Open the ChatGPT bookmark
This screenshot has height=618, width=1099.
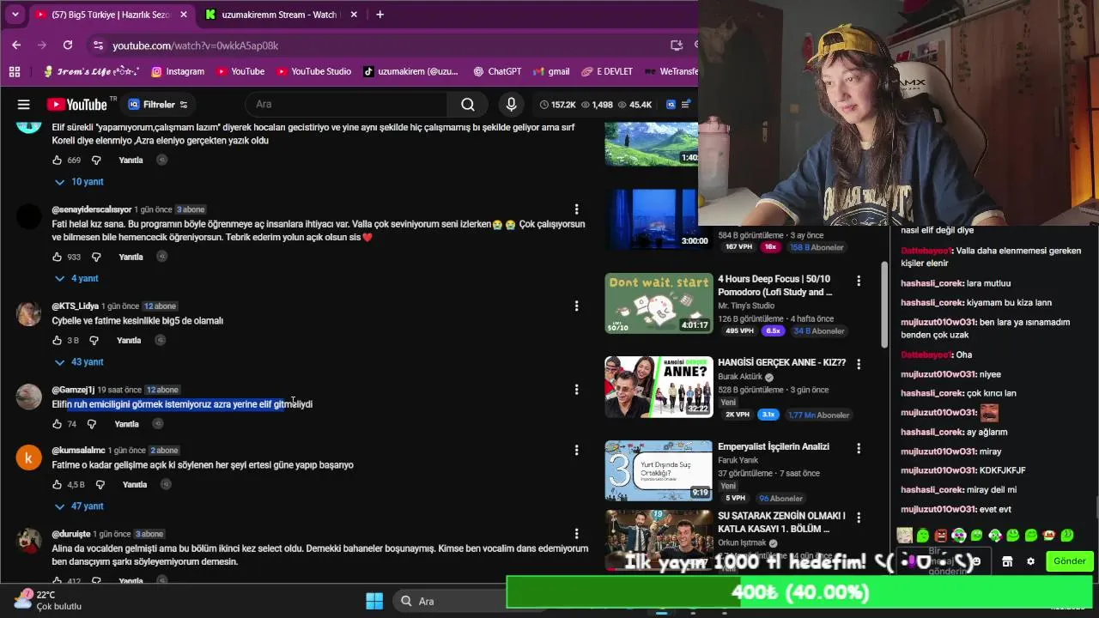496,71
